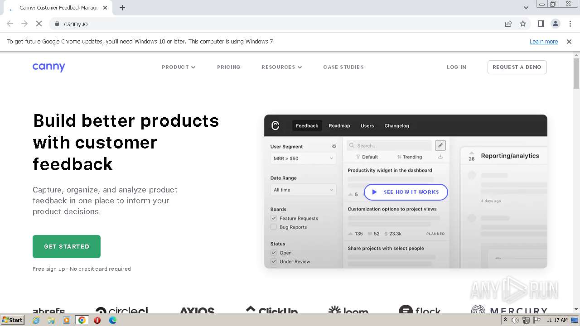580x326 pixels.
Task: Expand the Resources dropdown menu
Action: [x=282, y=67]
